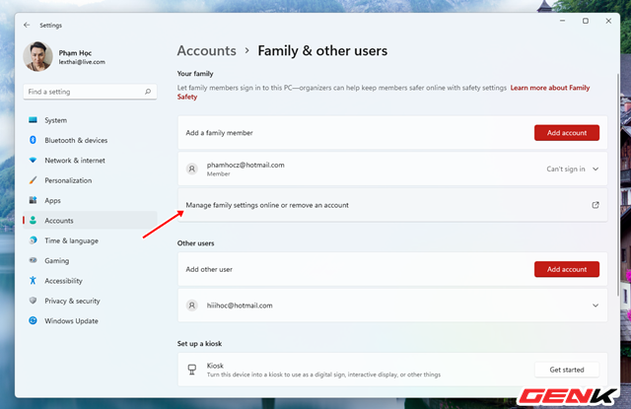Expand hiiihoc@hotmail.com account chevron
The height and width of the screenshot is (409, 631).
[x=596, y=306]
